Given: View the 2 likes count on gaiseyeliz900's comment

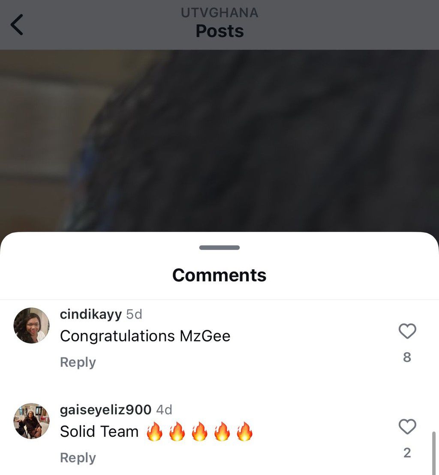Looking at the screenshot, I should [x=407, y=453].
